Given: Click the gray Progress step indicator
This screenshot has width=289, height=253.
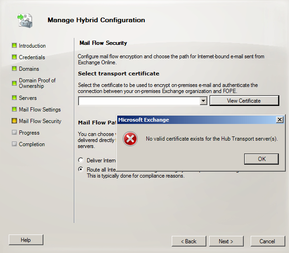Looking at the screenshot, I should [14, 132].
